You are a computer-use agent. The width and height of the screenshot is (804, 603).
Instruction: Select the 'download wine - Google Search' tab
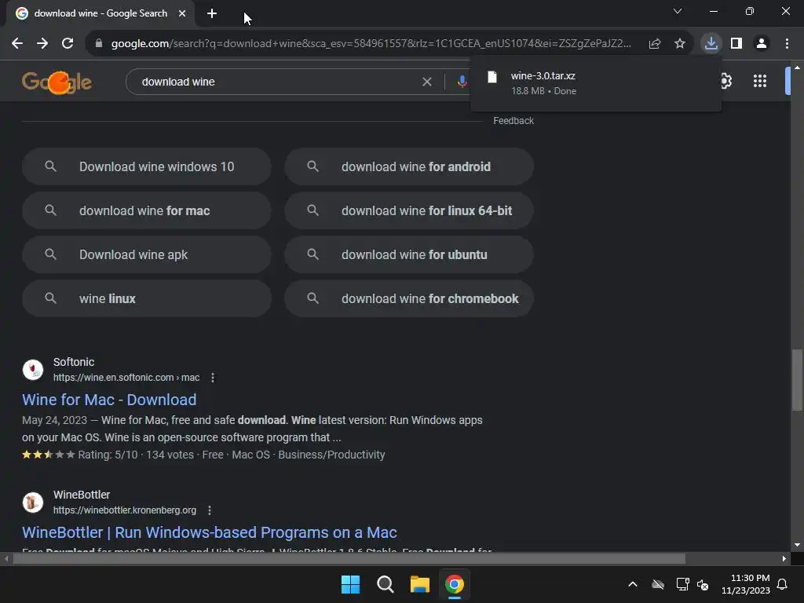(100, 13)
